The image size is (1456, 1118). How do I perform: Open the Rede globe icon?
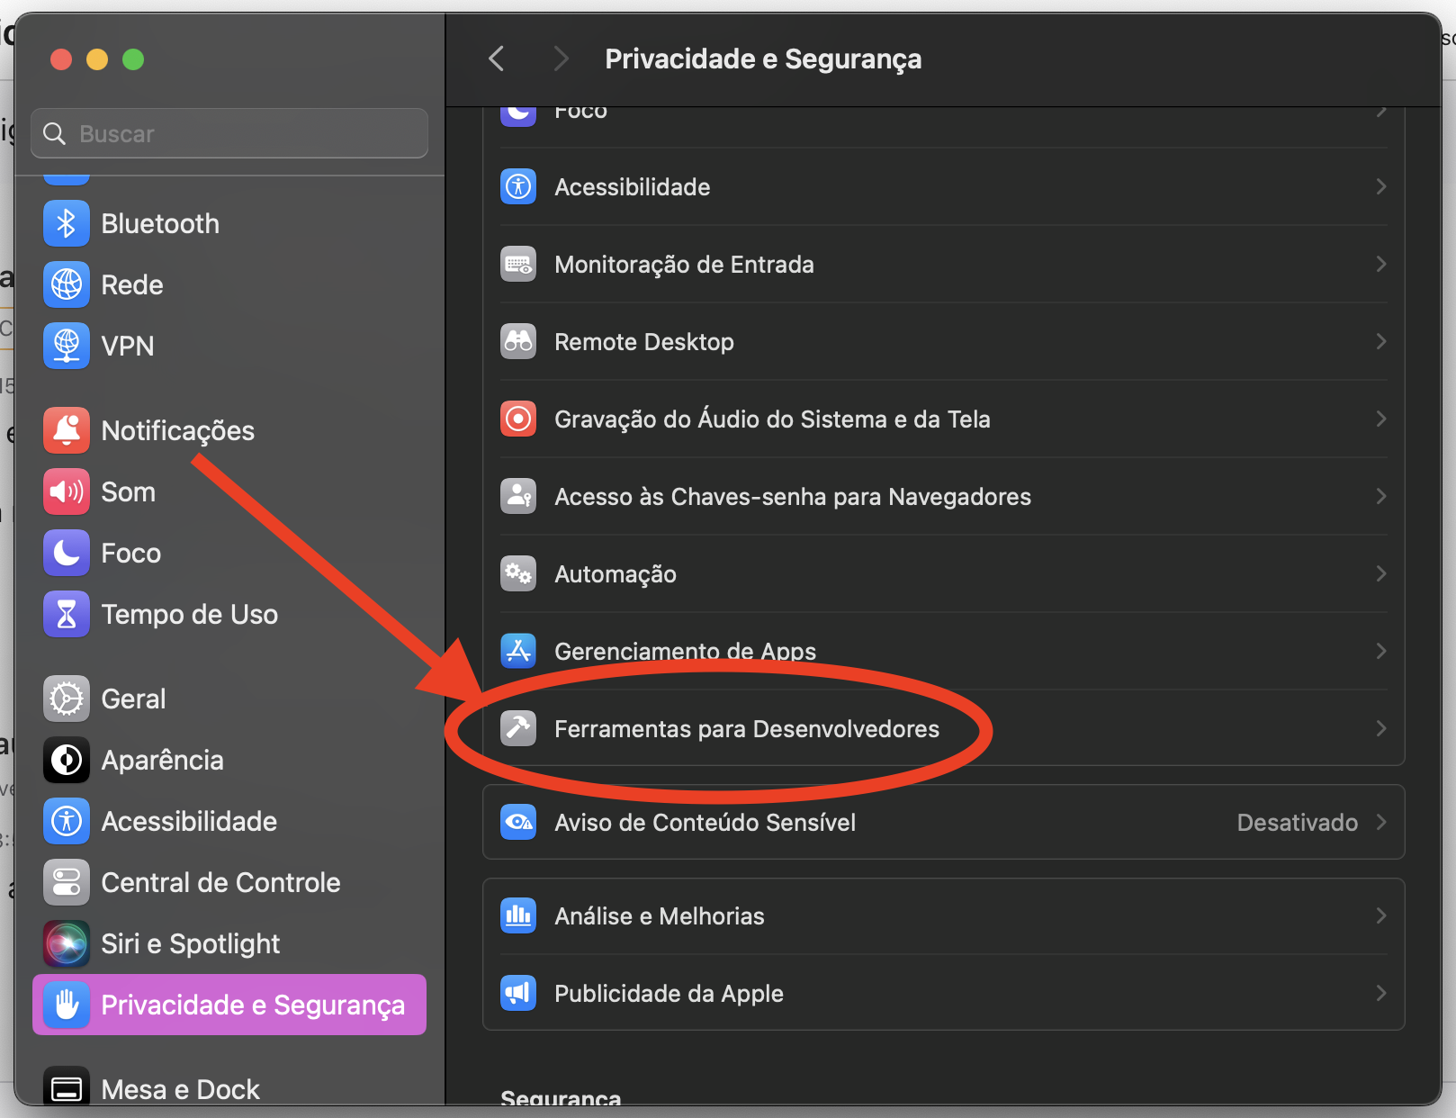[x=67, y=284]
